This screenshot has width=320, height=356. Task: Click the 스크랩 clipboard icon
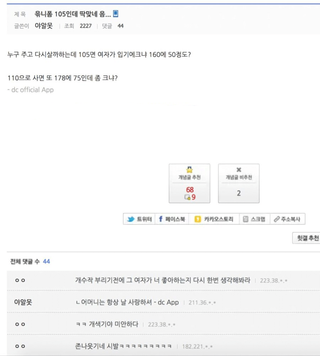tap(245, 219)
